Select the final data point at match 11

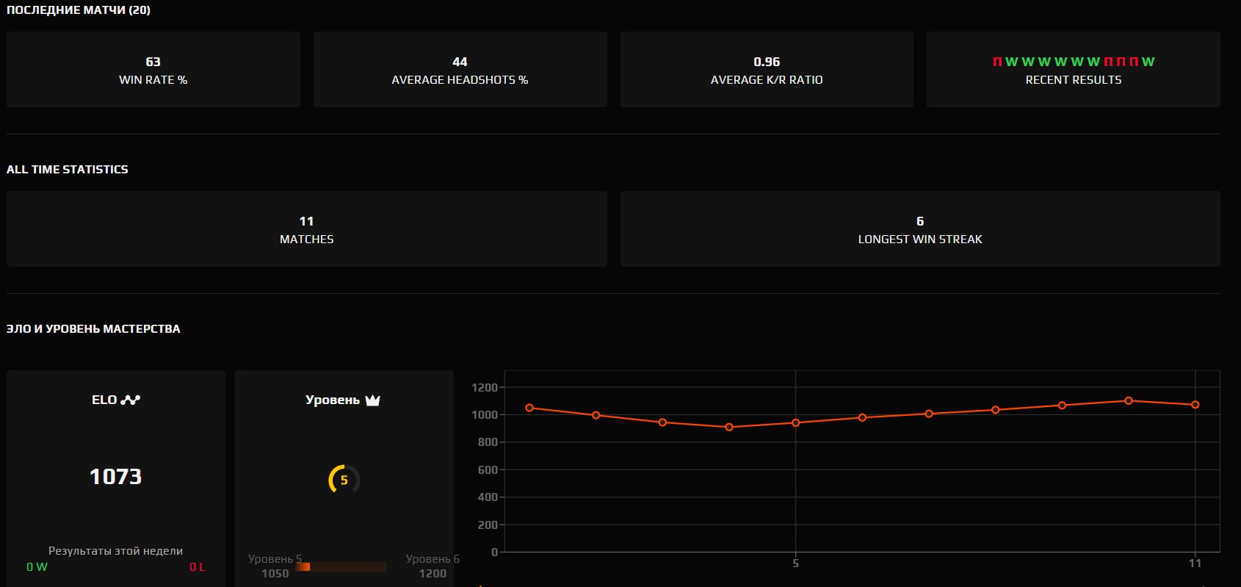1195,405
